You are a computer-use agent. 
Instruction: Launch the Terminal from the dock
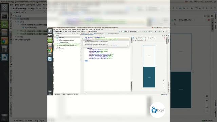tap(50, 36)
